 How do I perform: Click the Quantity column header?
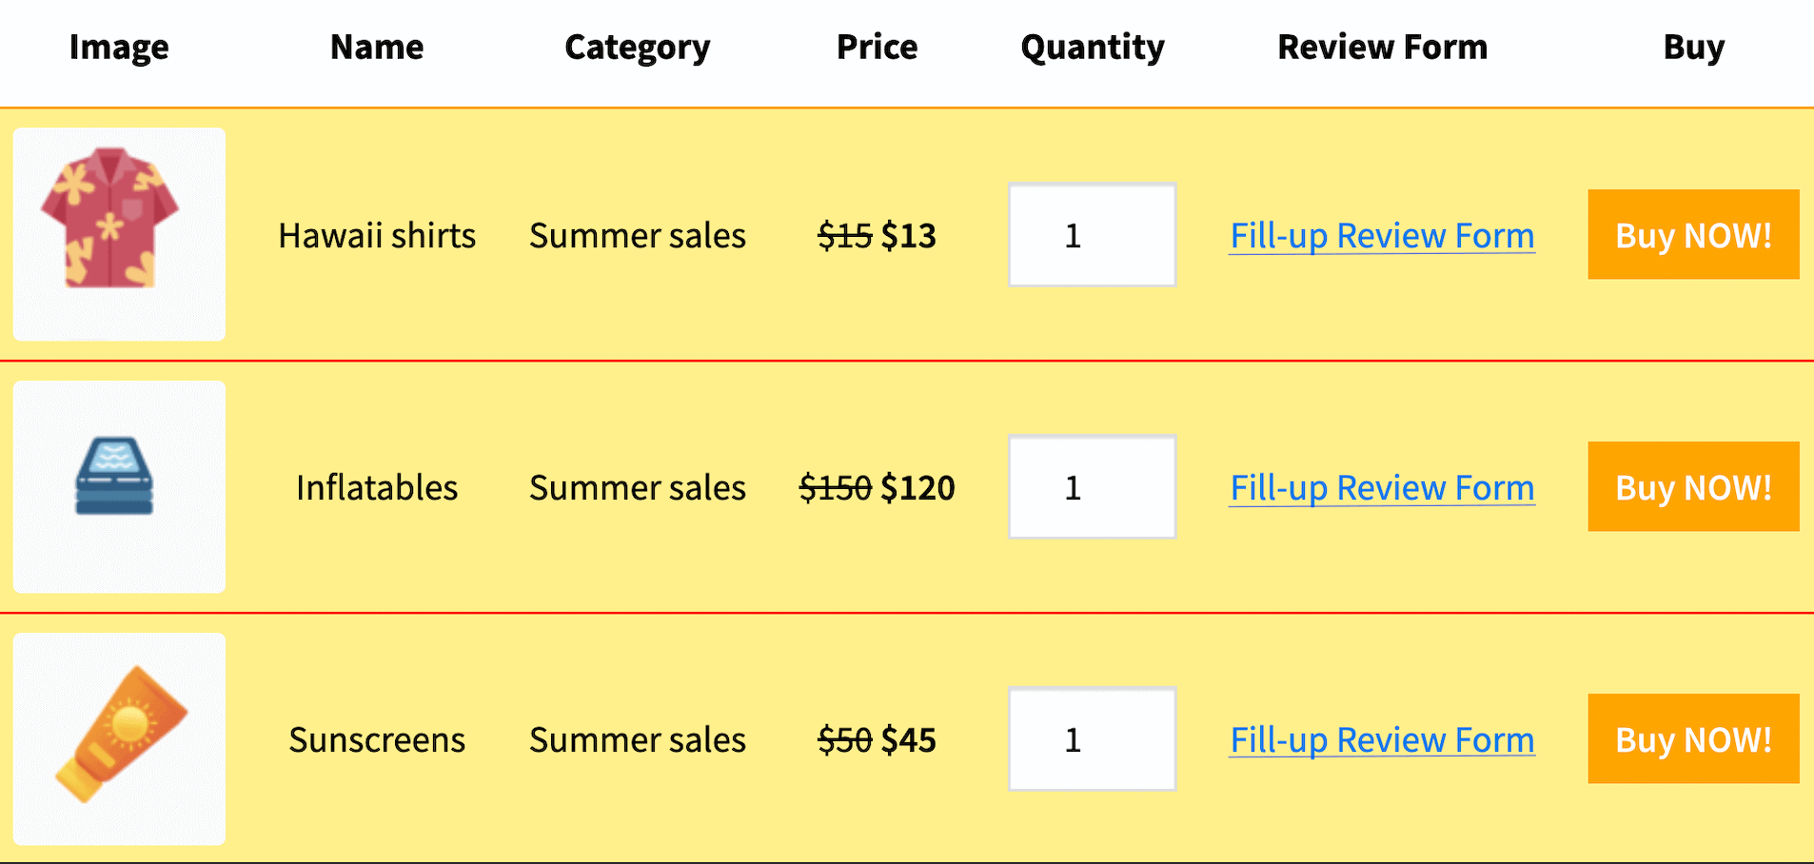pos(1091,47)
